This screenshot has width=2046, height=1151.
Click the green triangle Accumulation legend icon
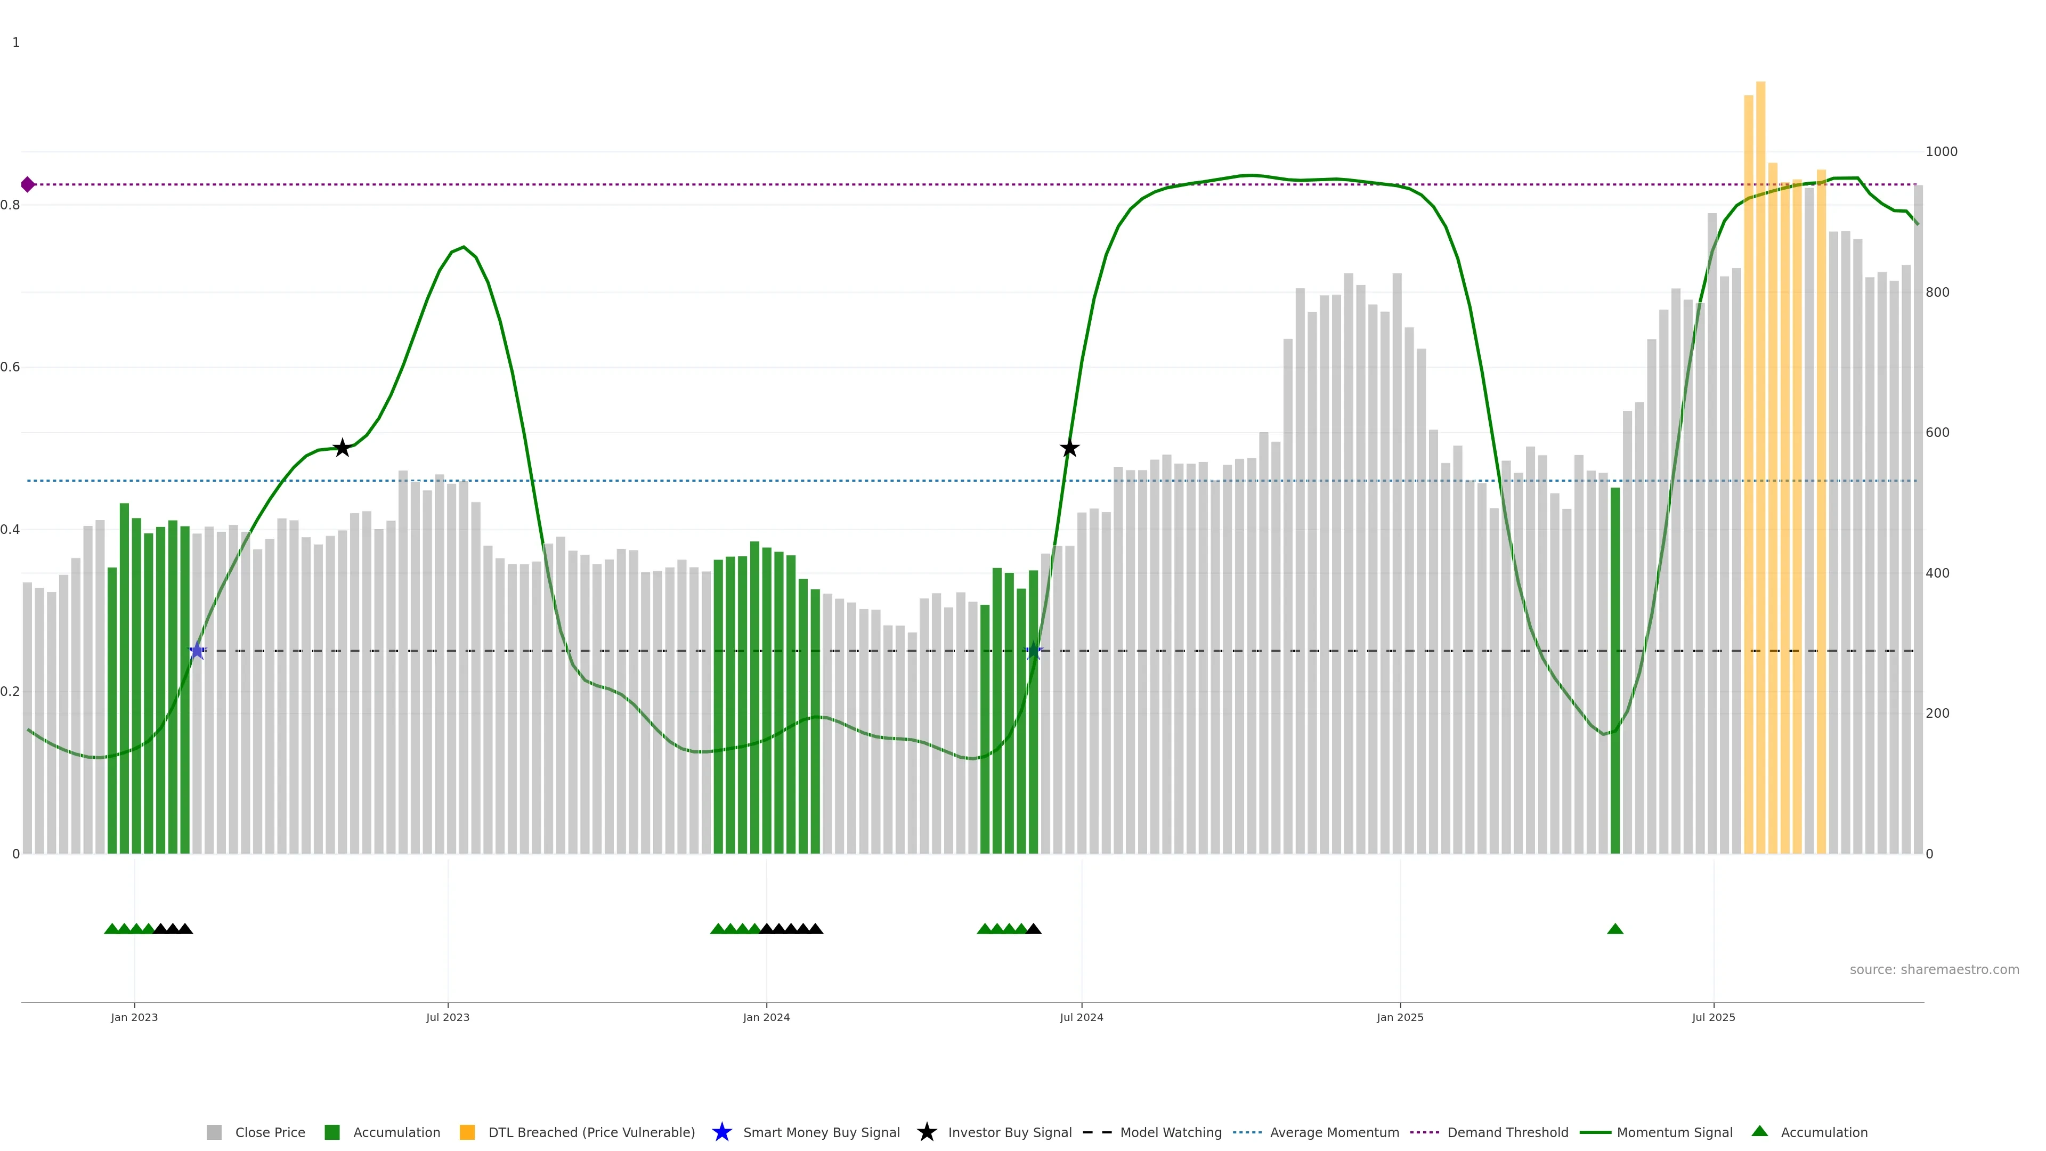1760,1131
